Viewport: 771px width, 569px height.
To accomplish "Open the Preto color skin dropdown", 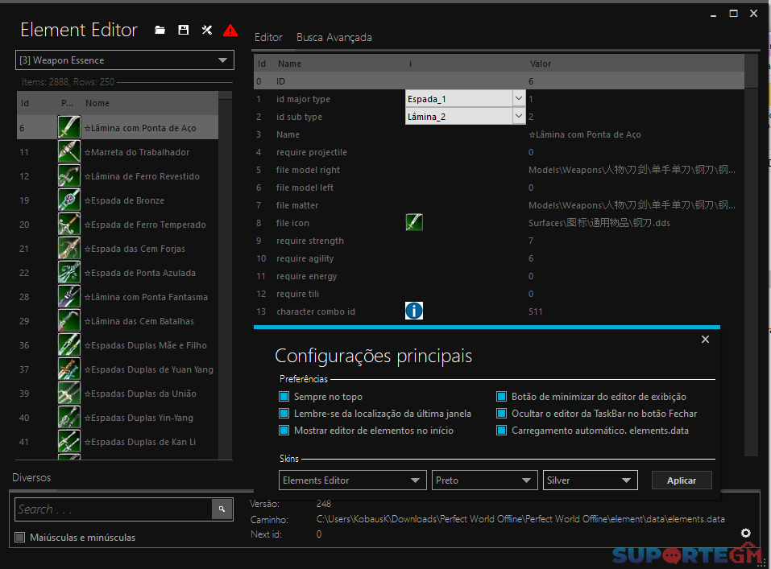I will click(x=484, y=480).
